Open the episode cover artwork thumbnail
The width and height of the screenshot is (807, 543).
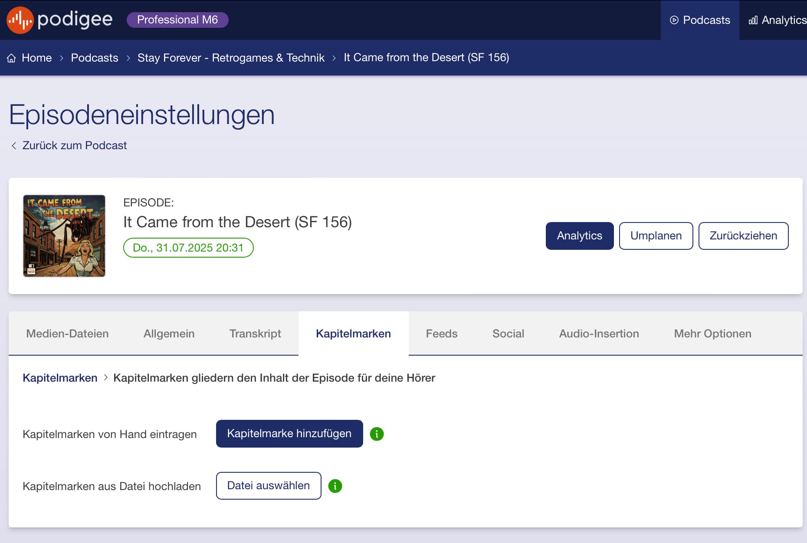click(x=64, y=236)
